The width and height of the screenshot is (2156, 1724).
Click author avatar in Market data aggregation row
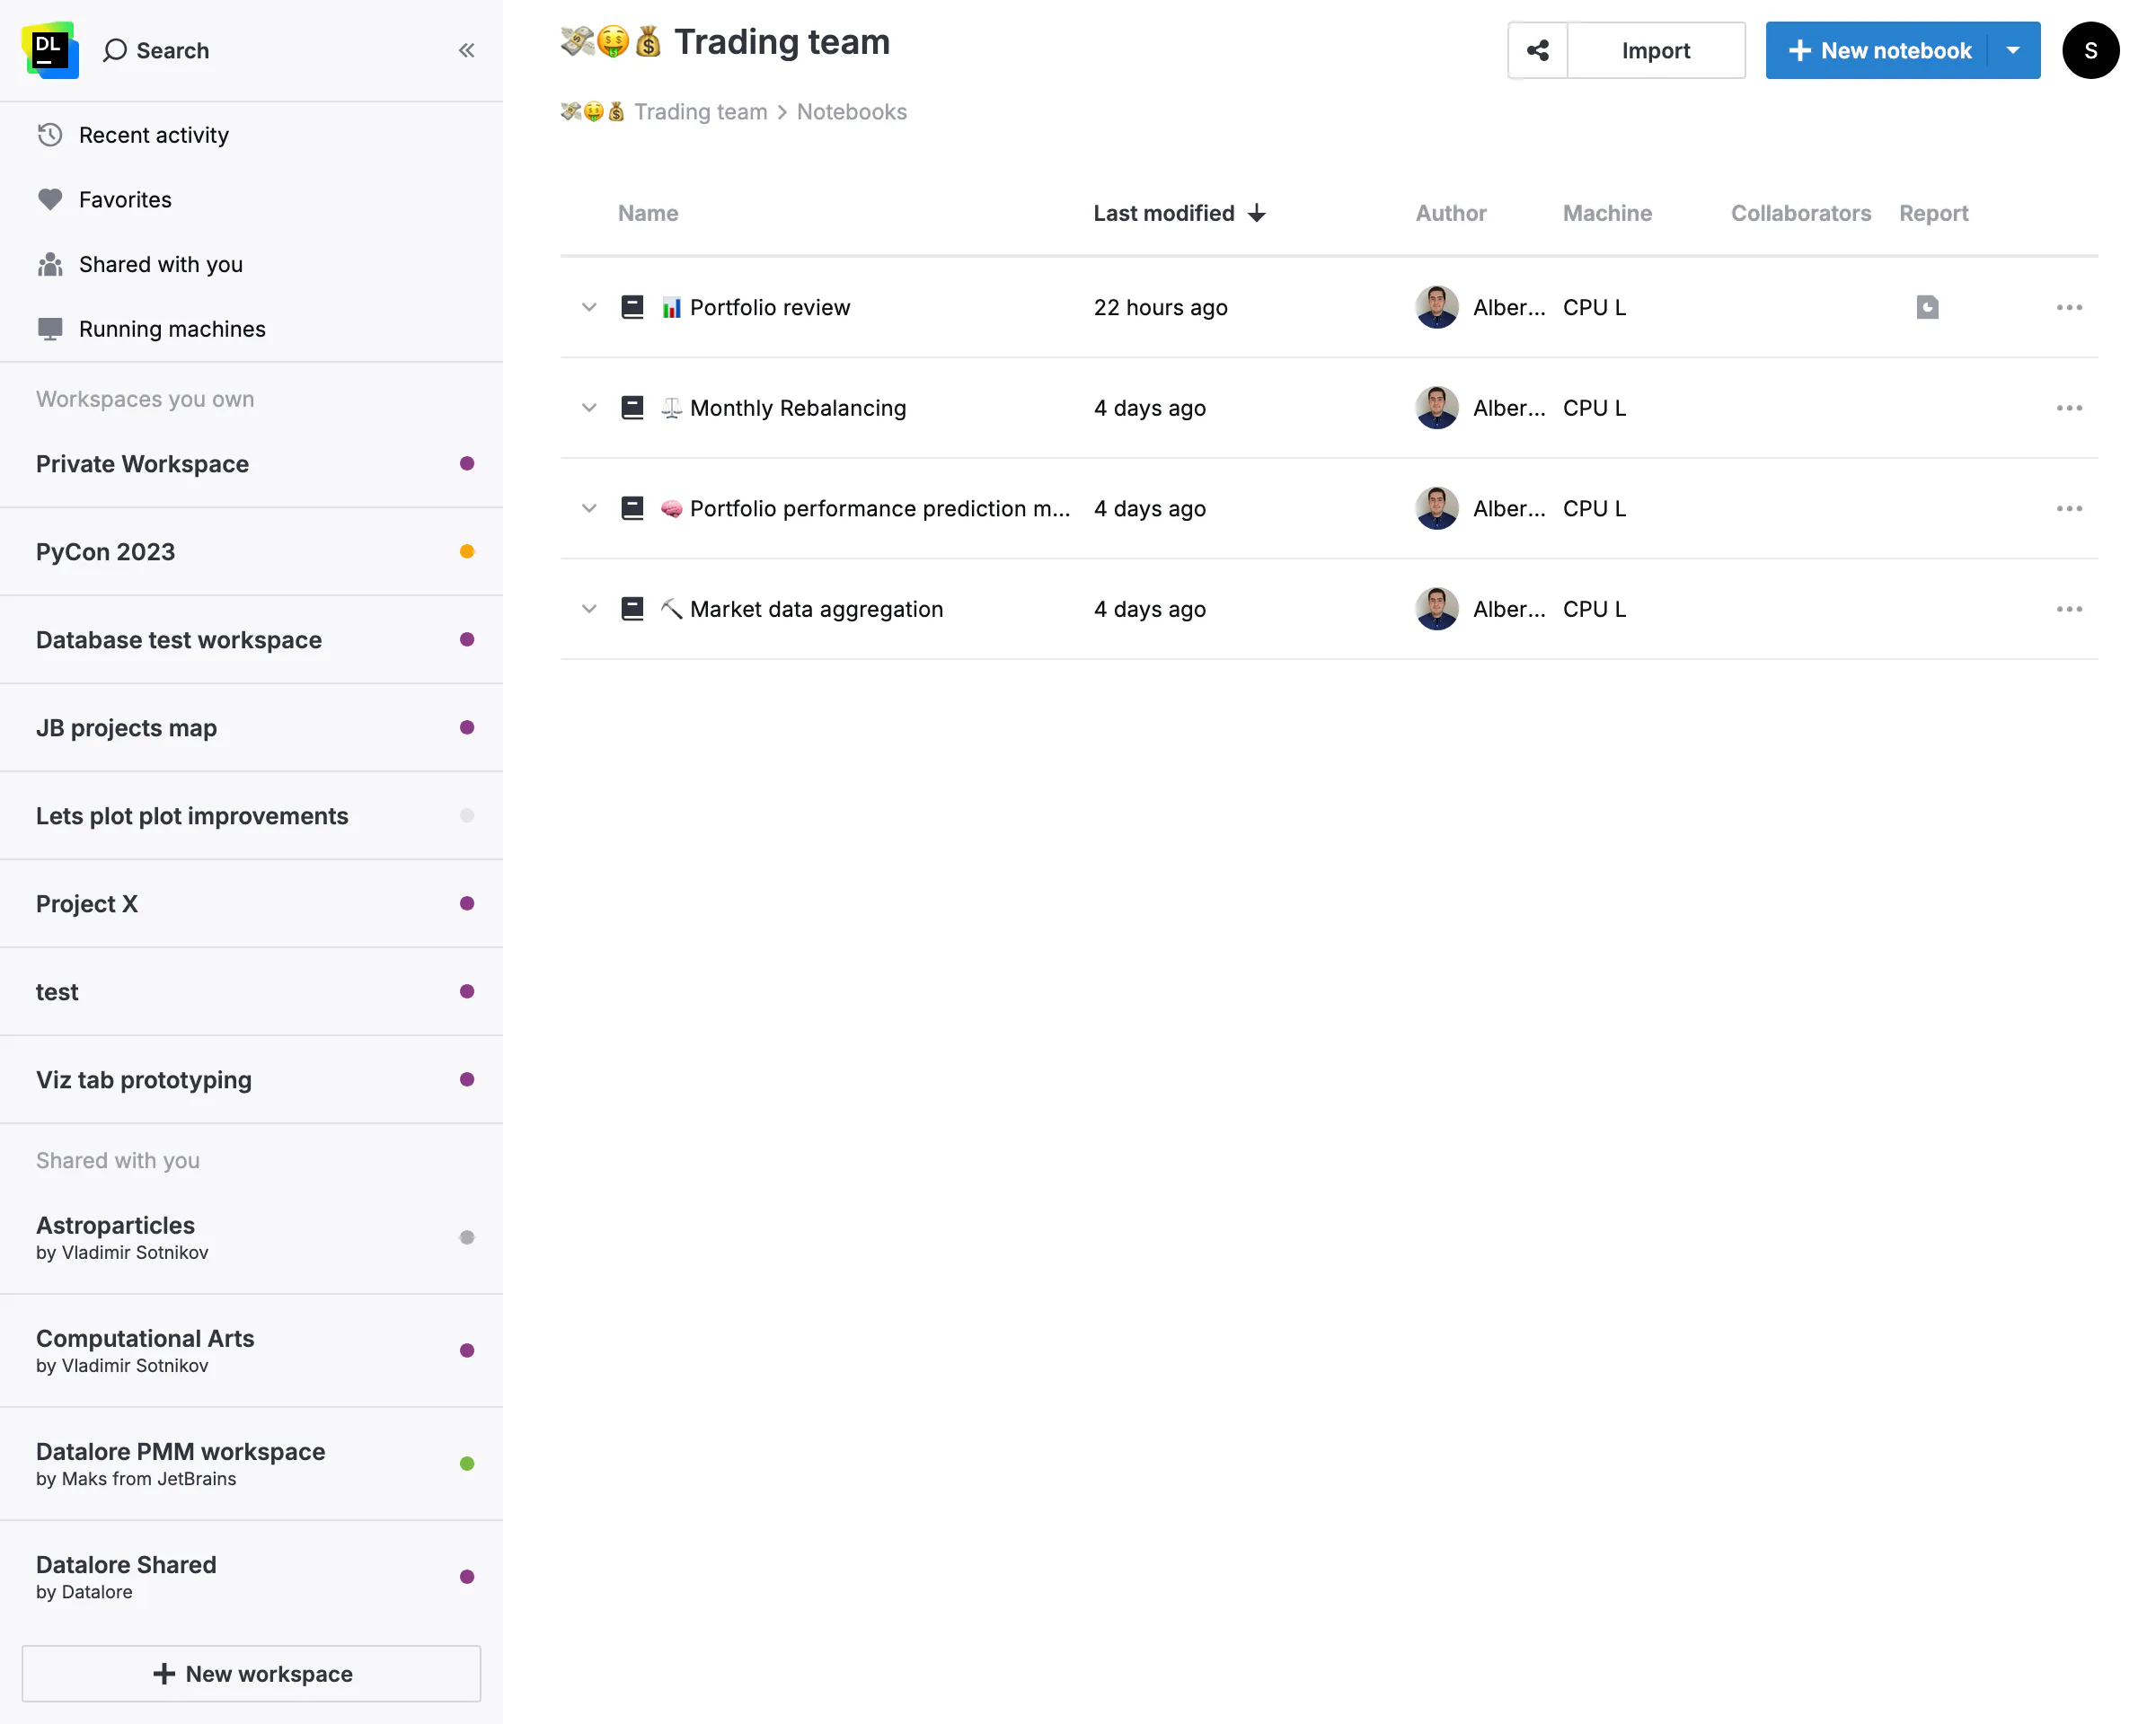pos(1437,609)
